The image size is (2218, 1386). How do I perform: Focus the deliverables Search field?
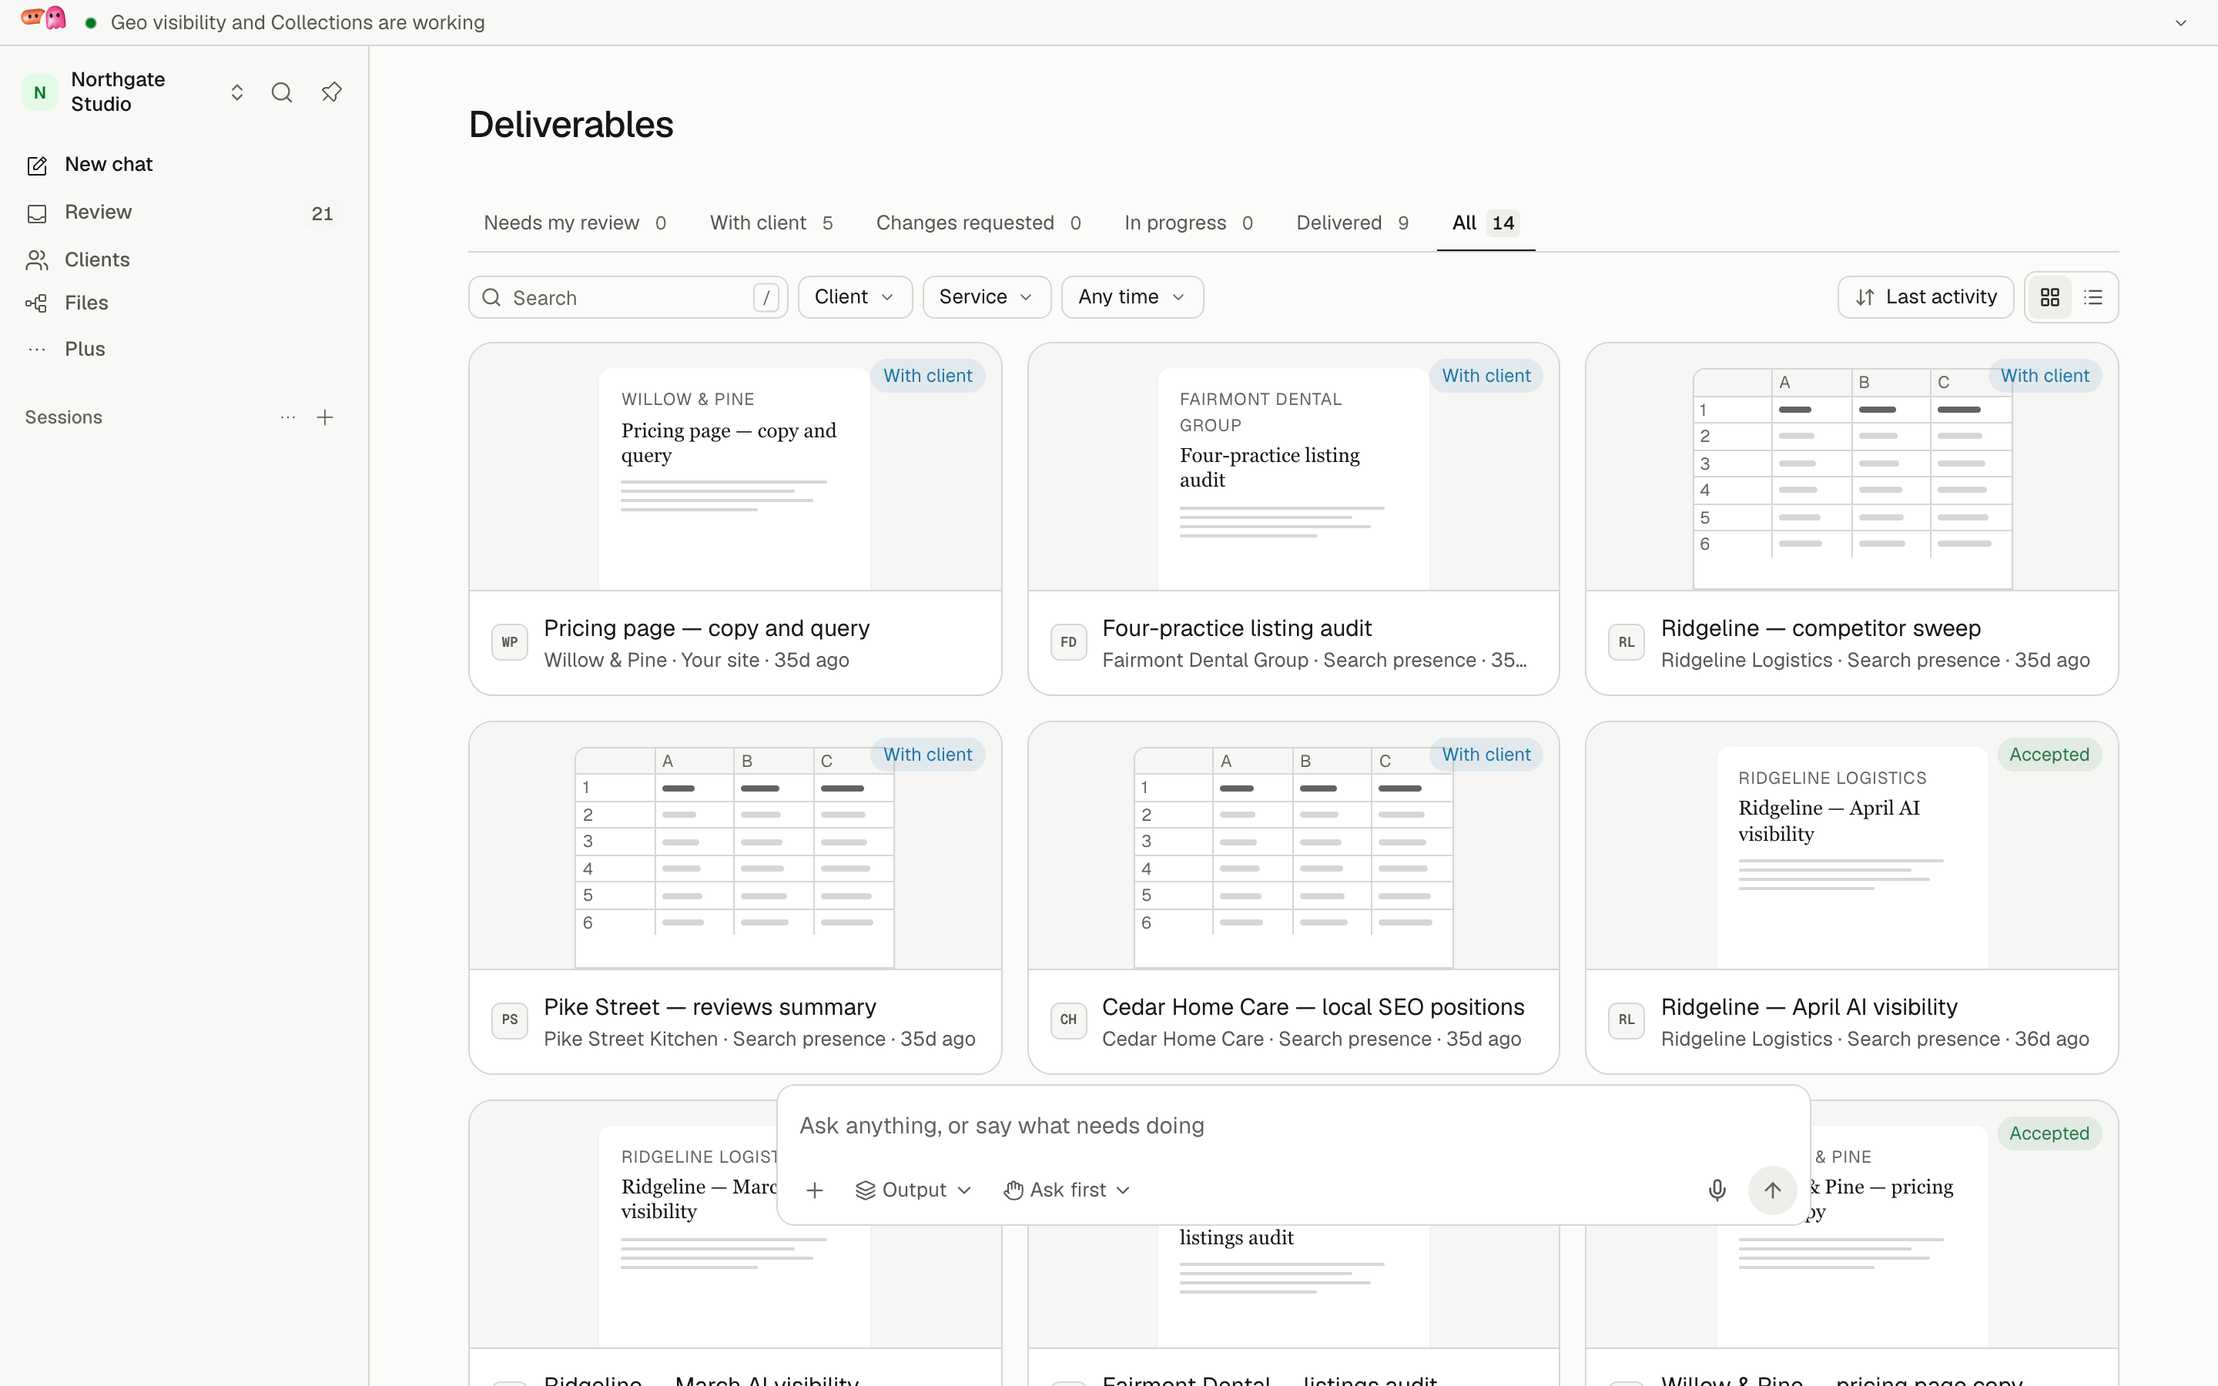click(x=628, y=298)
